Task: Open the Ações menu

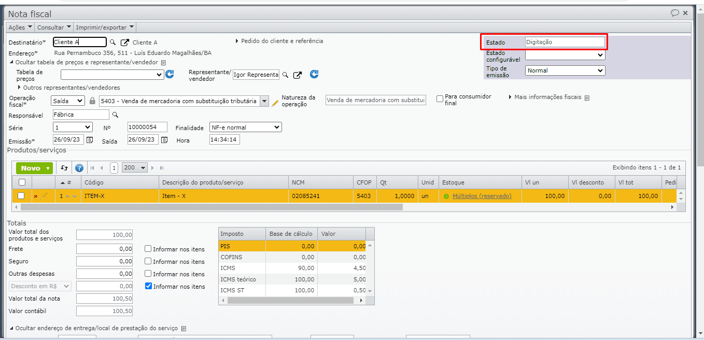Action: (20, 27)
